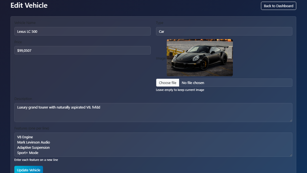
Task: Click the 'Adaptive Suspension' feature line
Action: click(x=33, y=147)
